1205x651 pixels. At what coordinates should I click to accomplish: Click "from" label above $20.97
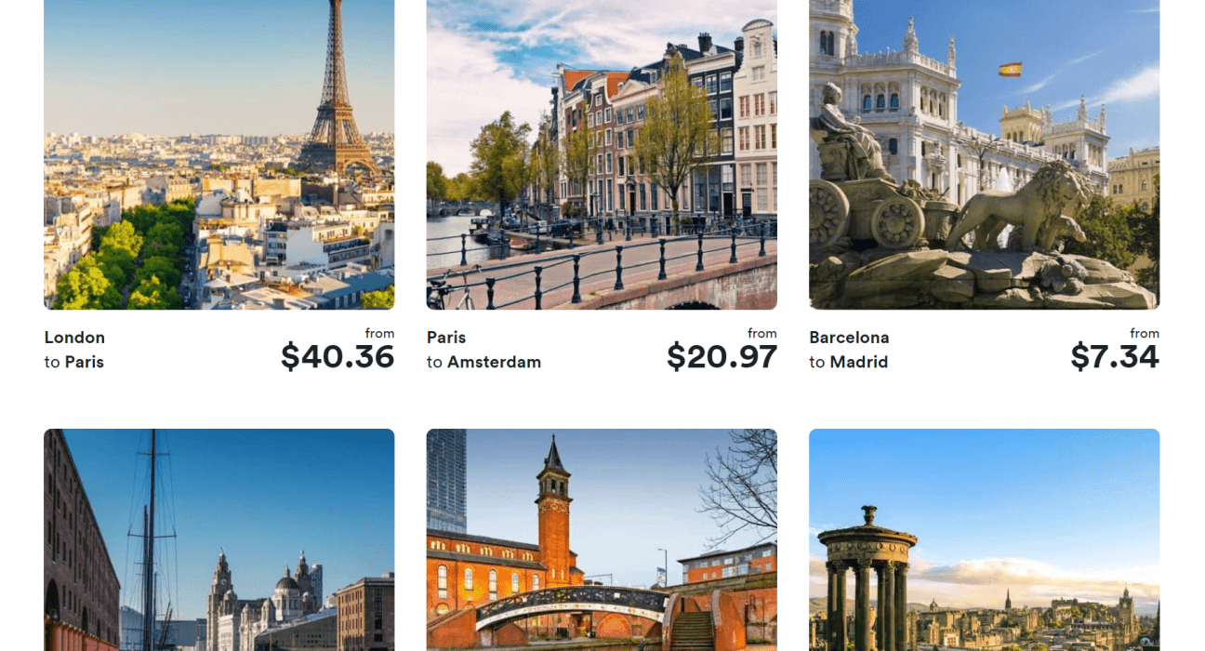tap(762, 333)
